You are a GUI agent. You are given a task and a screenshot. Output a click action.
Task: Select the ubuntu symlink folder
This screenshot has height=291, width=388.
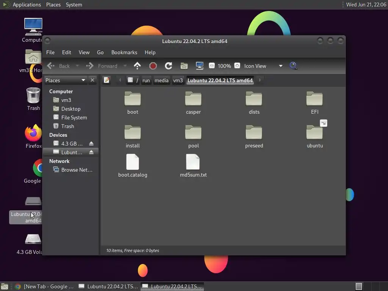[x=315, y=136]
